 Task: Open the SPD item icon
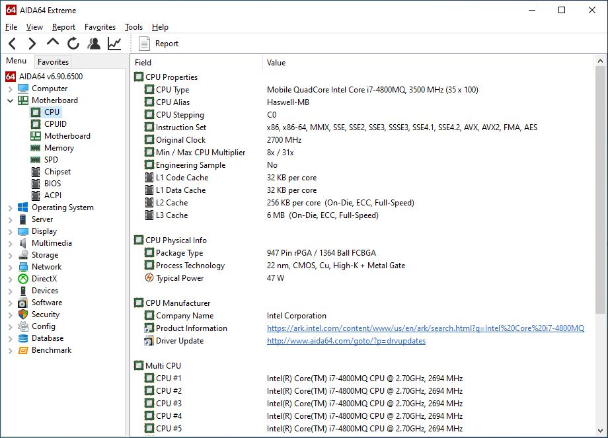35,160
